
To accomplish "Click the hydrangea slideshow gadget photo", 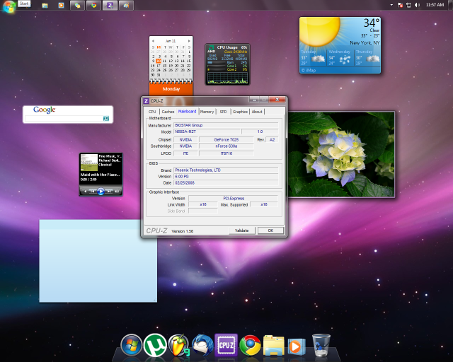I will tap(341, 154).
